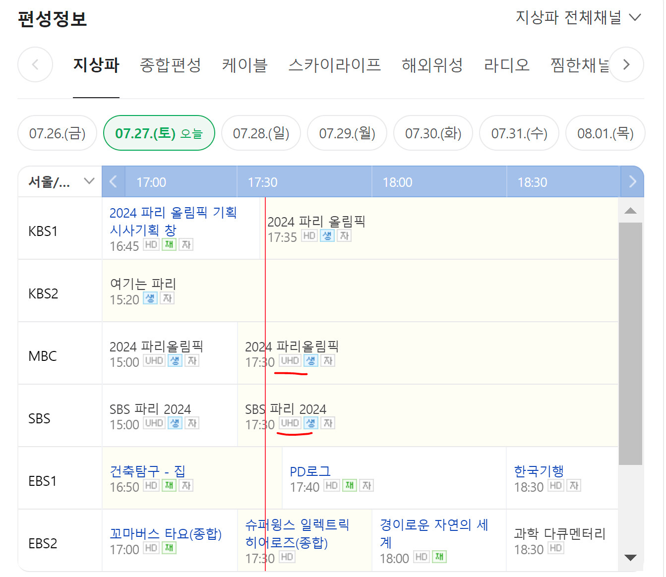Go to later time slots in schedule header
Screen dimensions: 666x577
coord(632,182)
